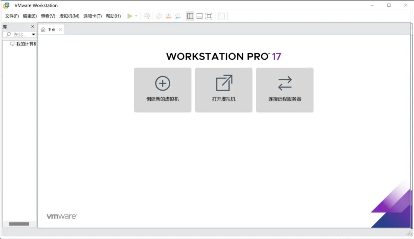Revert to snapshot via the orange clock icon
Image resolution: width=414 pixels, height=239 pixels.
pos(168,16)
